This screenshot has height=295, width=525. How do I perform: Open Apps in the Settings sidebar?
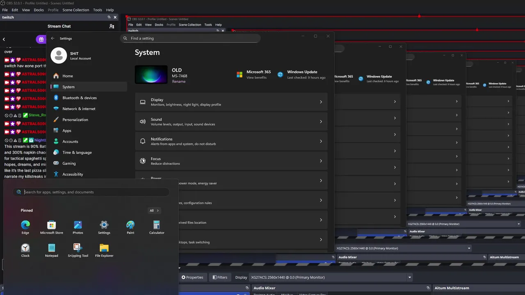(x=89, y=131)
